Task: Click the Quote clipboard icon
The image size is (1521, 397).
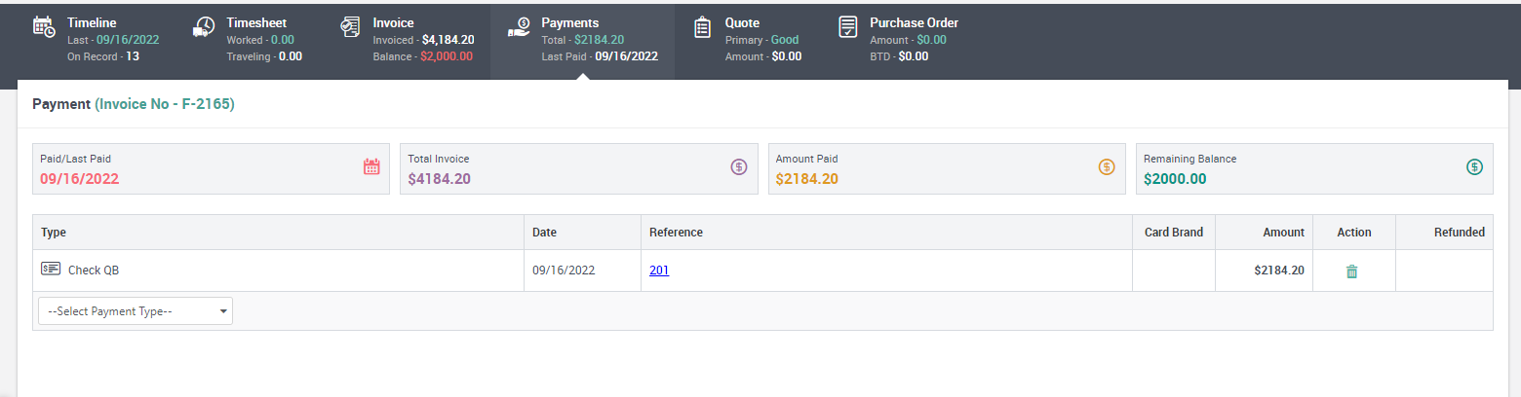Action: (x=702, y=27)
